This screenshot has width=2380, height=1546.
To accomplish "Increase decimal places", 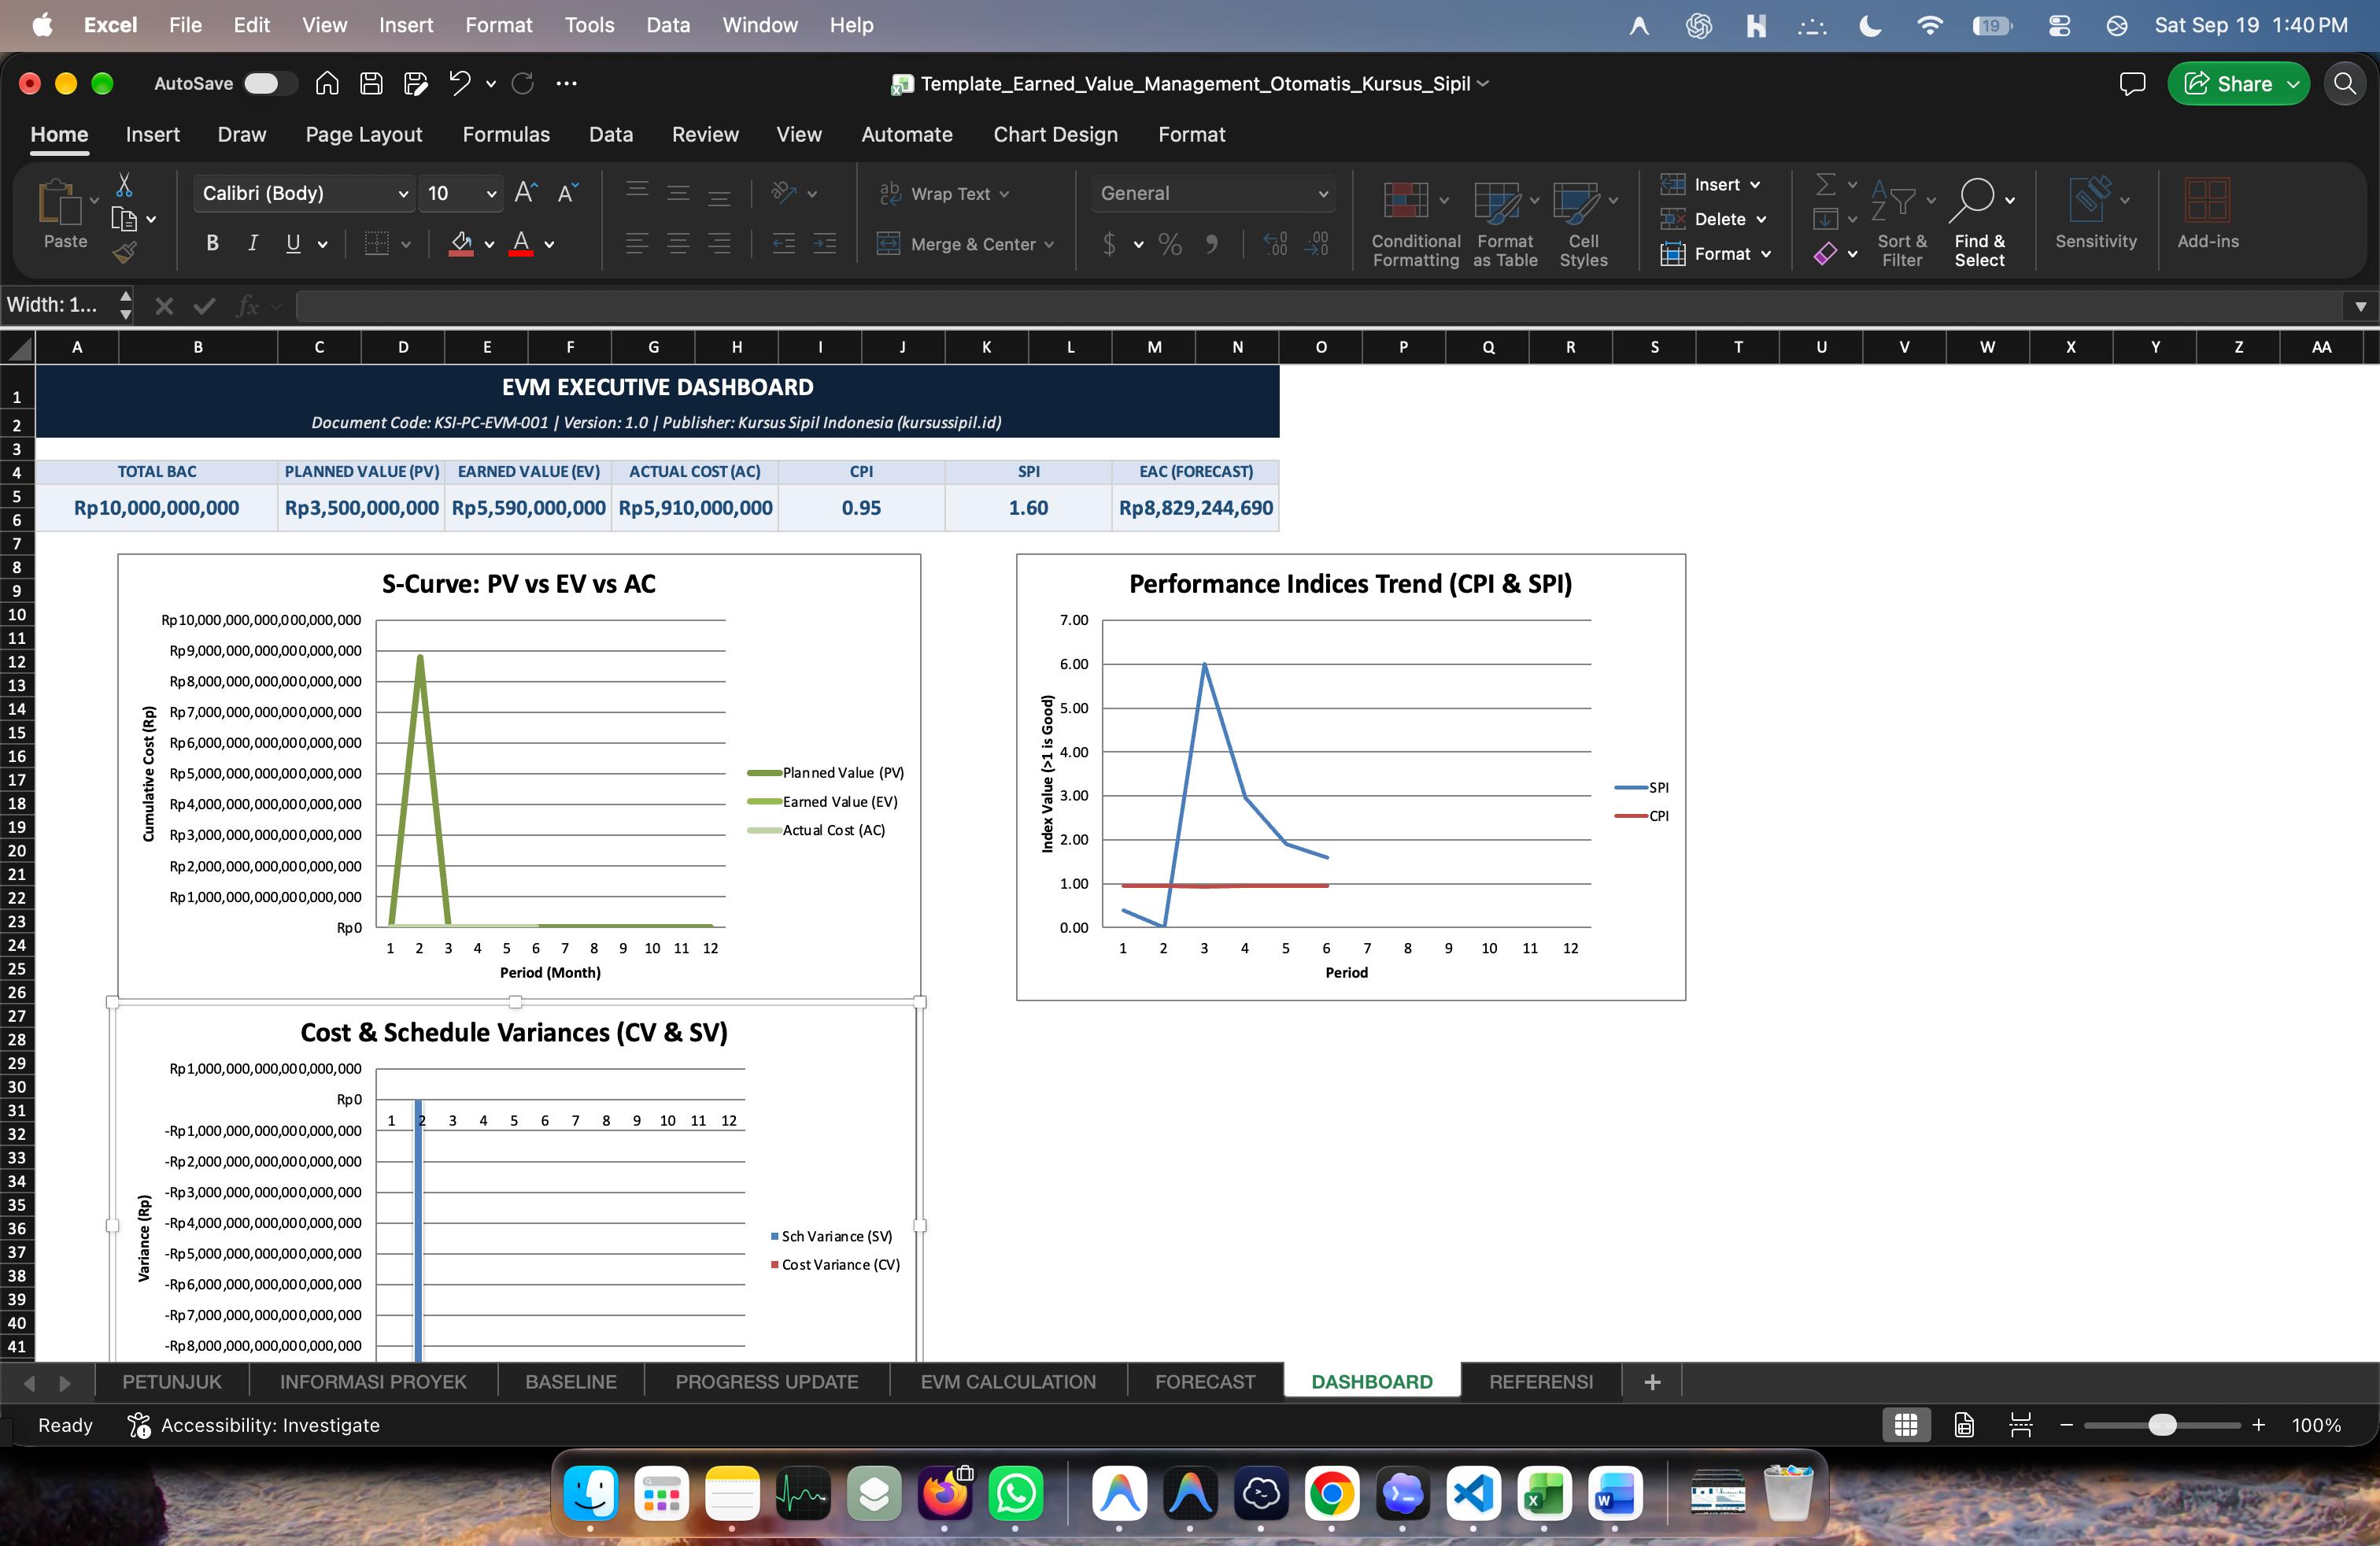I will pyautogui.click(x=1275, y=244).
